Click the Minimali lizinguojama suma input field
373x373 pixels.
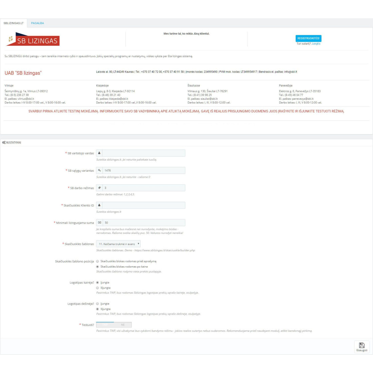click(143, 223)
